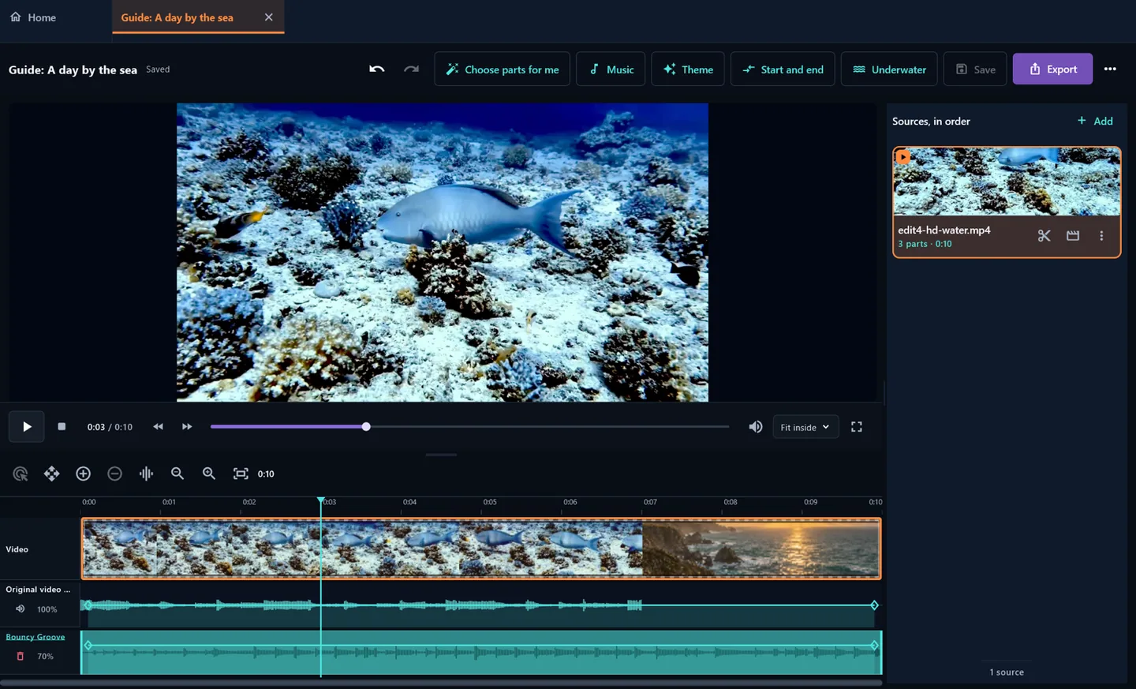This screenshot has height=689, width=1136.
Task: Click the Underwater button
Action: coord(889,69)
